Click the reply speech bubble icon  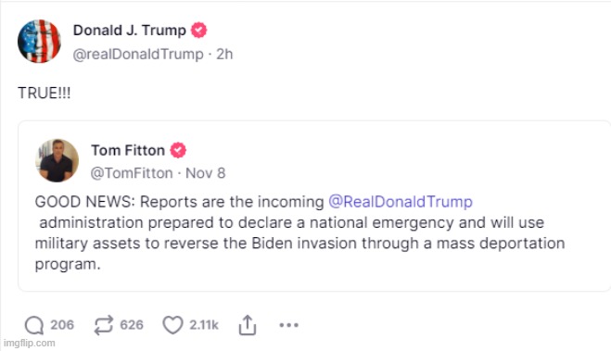tap(34, 325)
